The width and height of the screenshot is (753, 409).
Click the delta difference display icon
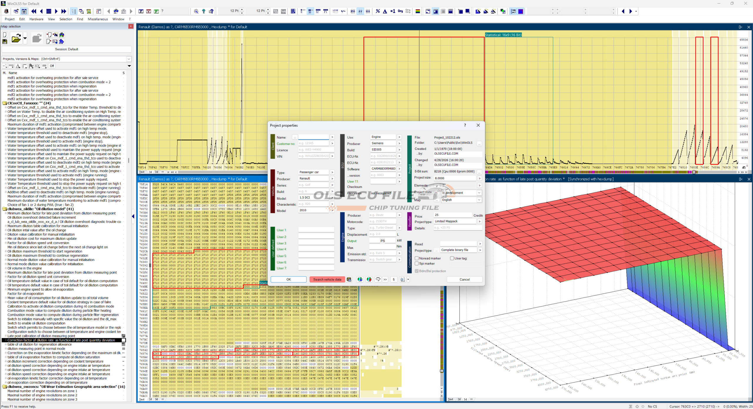click(385, 11)
